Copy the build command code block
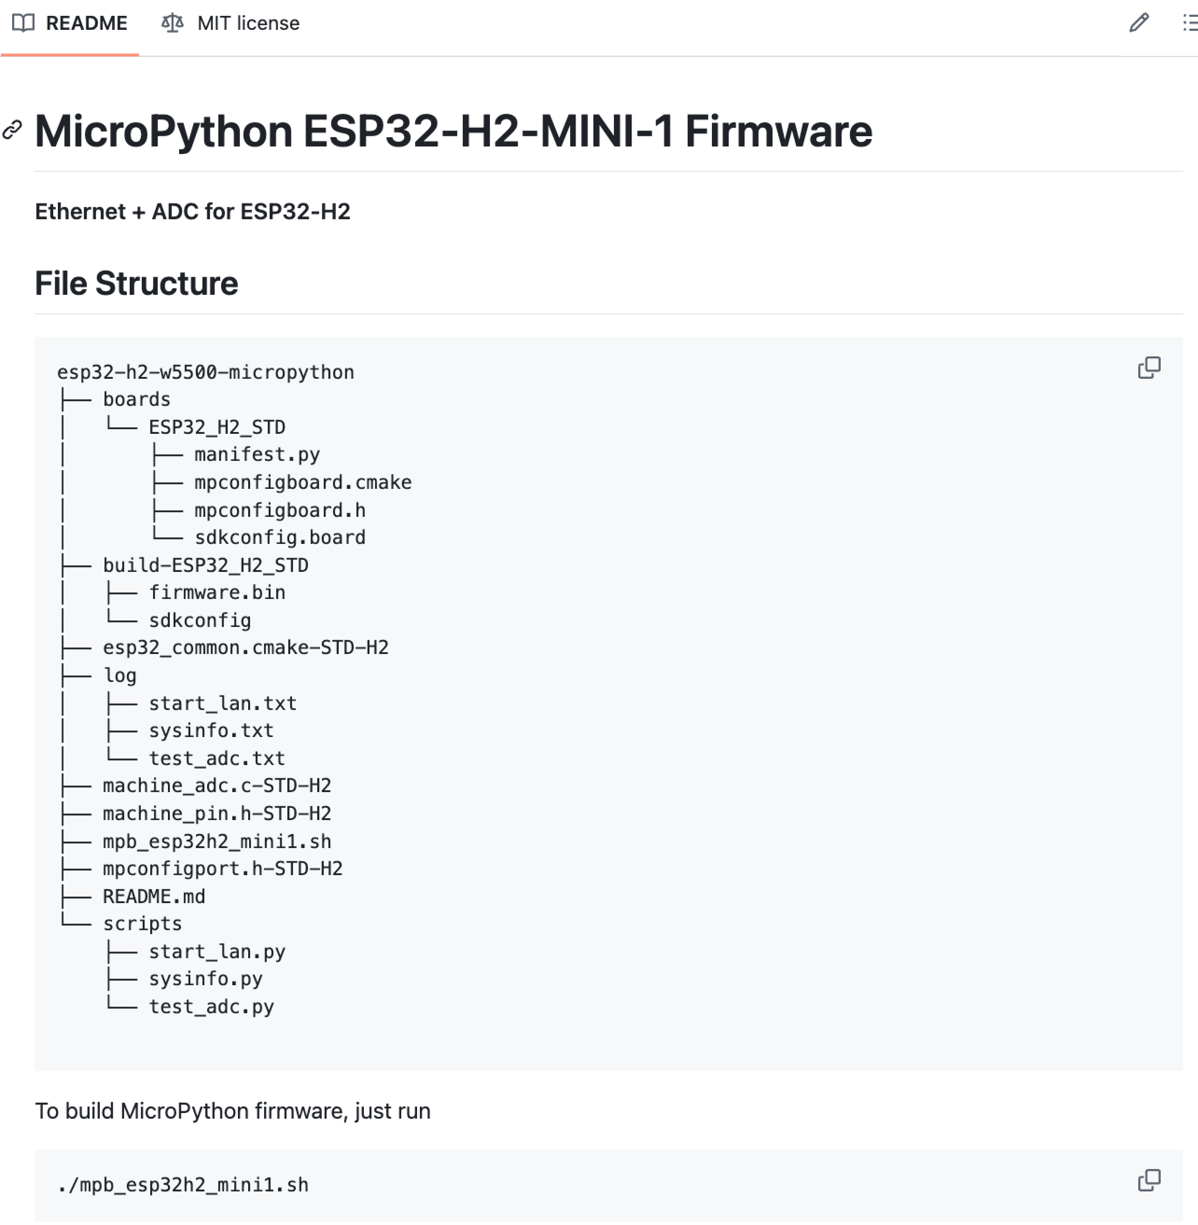This screenshot has height=1225, width=1198. [1149, 1181]
